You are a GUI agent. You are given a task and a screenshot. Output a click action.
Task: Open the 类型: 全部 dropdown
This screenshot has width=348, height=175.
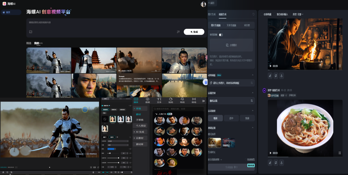[x=298, y=14]
